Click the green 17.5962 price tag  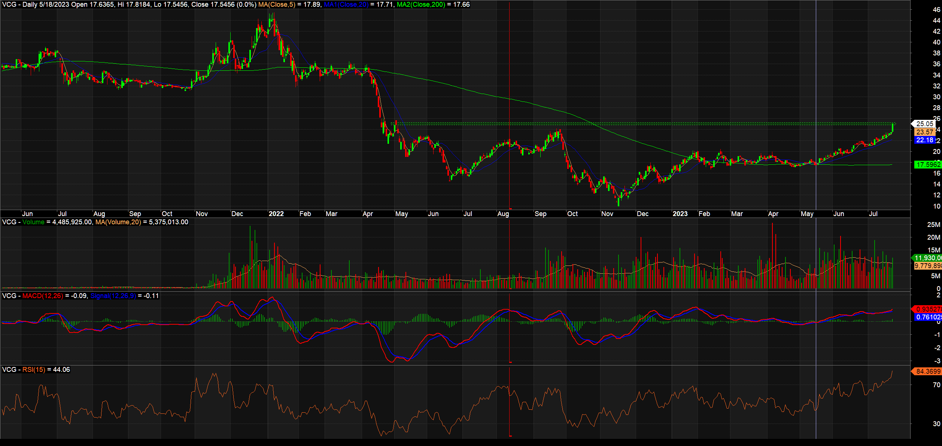click(x=928, y=164)
